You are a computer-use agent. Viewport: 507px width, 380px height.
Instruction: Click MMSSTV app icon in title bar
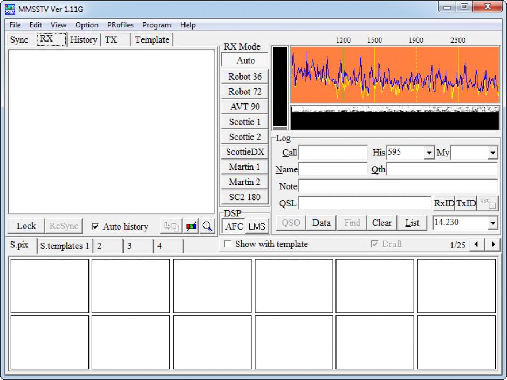click(x=10, y=9)
